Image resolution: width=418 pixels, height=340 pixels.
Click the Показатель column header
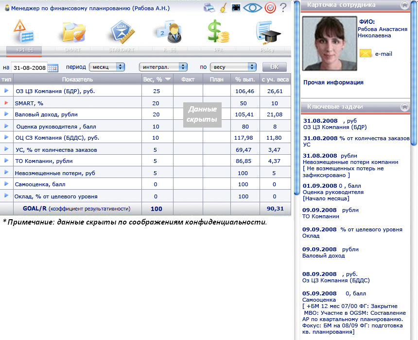coord(77,79)
